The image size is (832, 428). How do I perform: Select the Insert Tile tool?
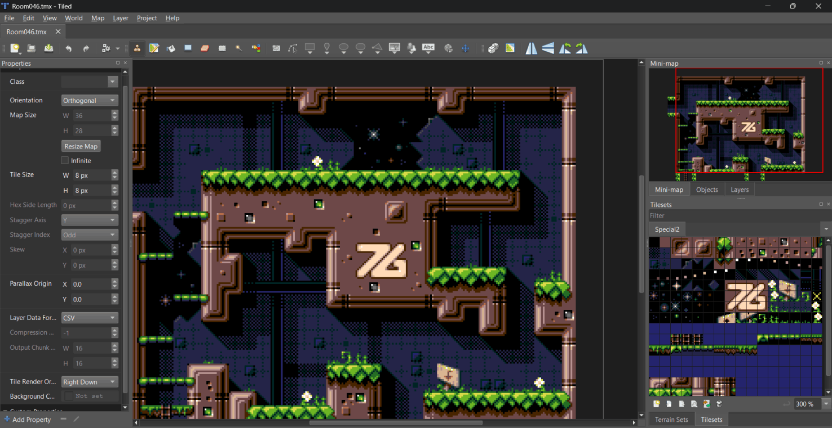[x=395, y=48]
